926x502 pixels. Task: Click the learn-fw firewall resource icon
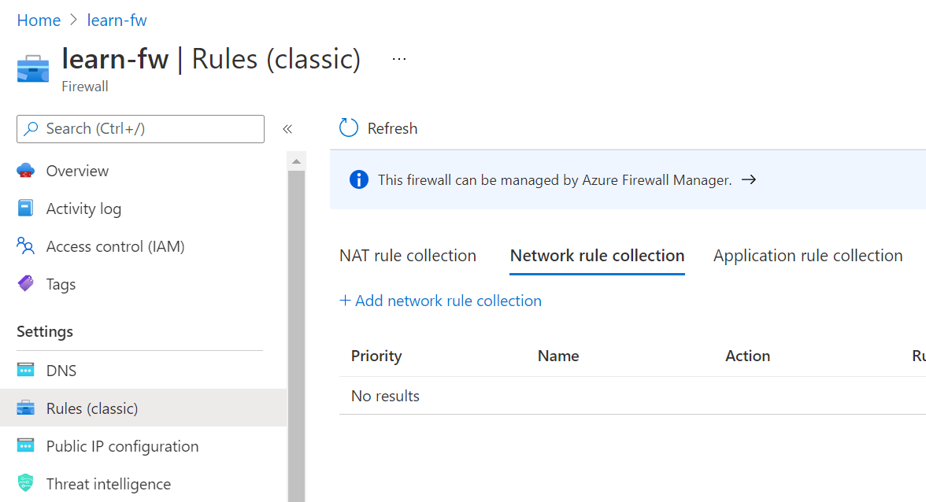click(33, 68)
